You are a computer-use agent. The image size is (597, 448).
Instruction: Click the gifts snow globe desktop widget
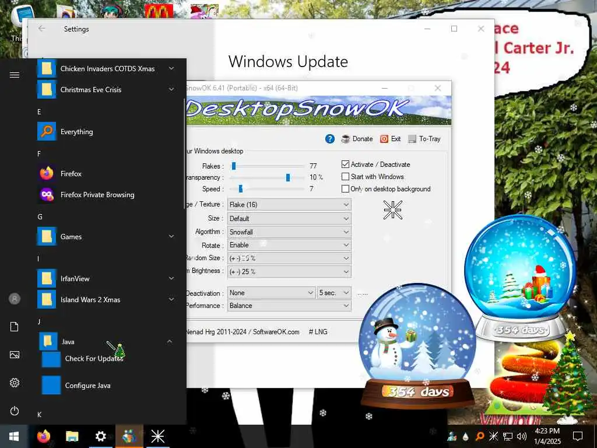(521, 278)
